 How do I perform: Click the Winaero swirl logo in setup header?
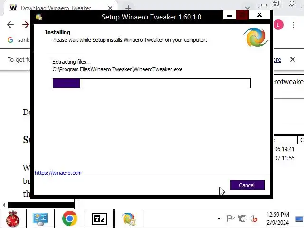pyautogui.click(x=256, y=38)
